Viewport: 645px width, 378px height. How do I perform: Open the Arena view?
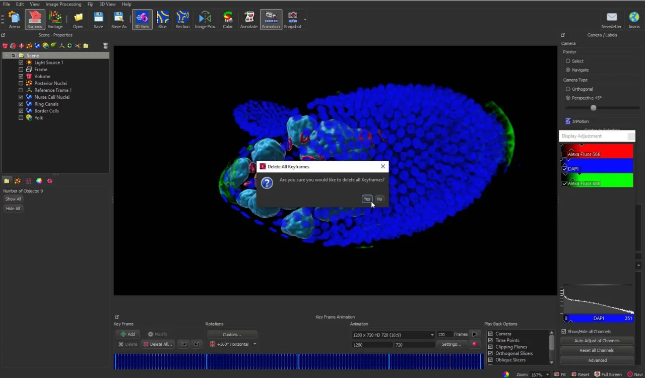tap(14, 20)
